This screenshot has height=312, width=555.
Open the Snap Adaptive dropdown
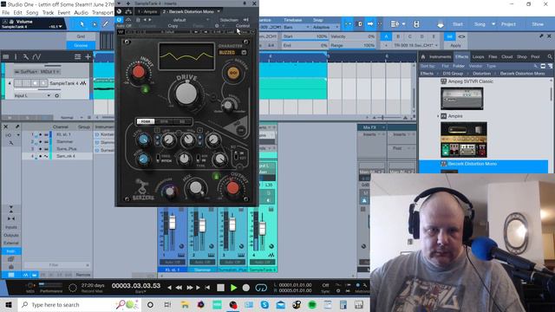click(326, 27)
